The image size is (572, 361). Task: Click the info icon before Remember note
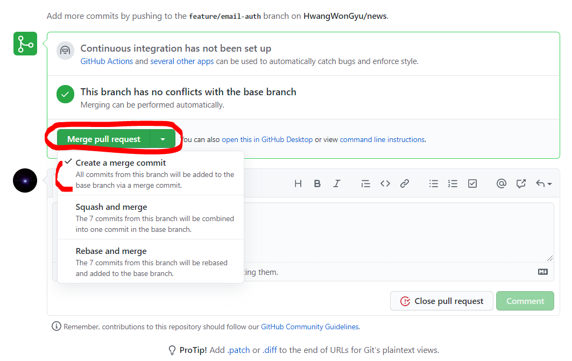click(56, 326)
